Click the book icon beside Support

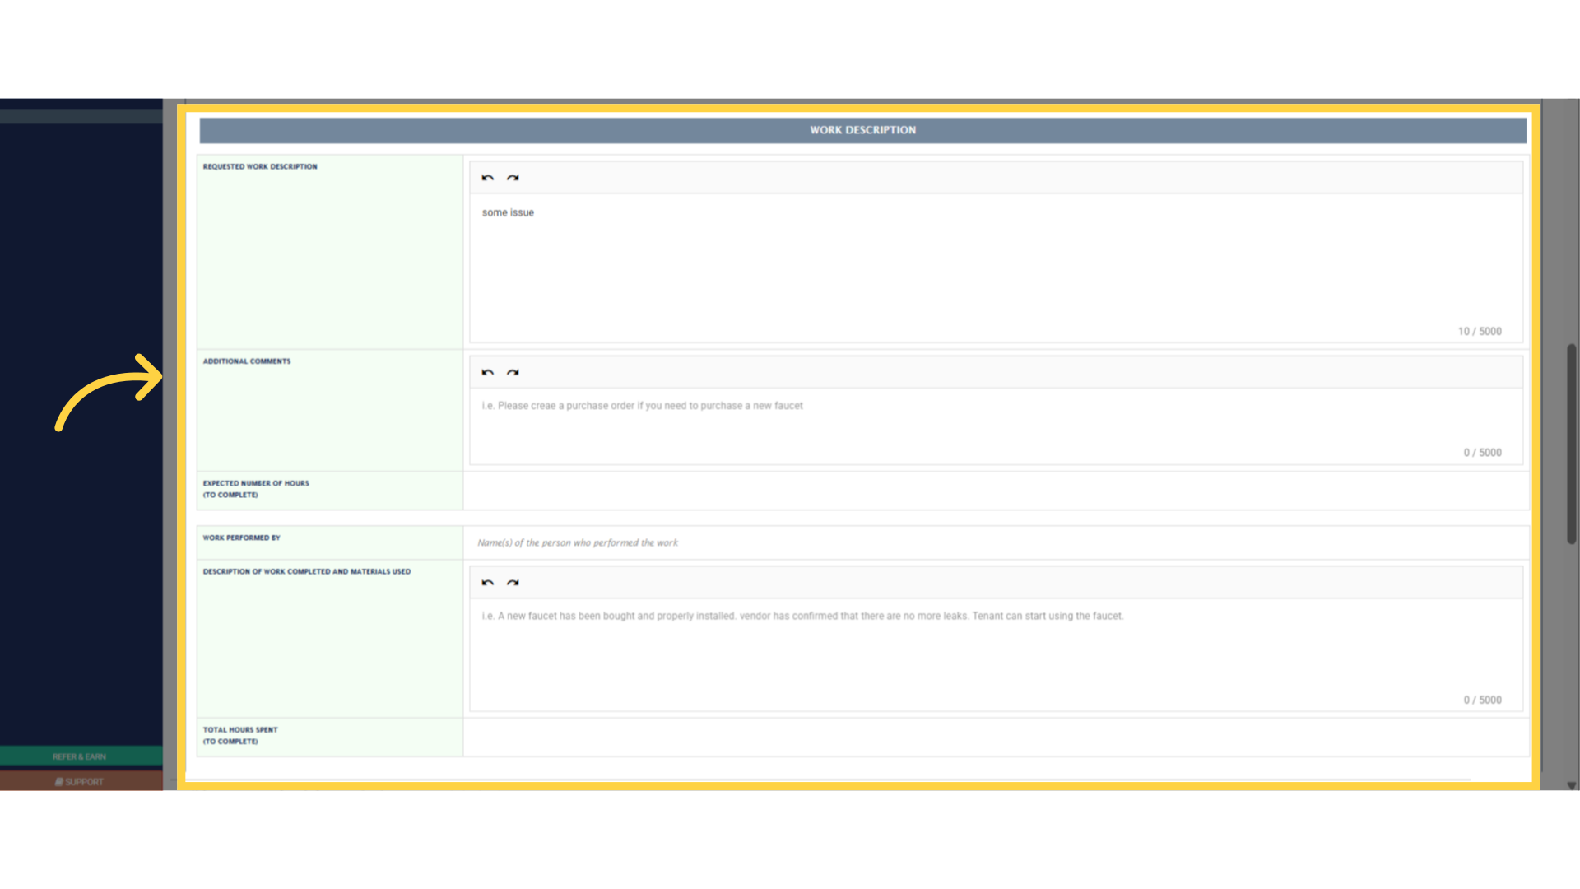[58, 781]
